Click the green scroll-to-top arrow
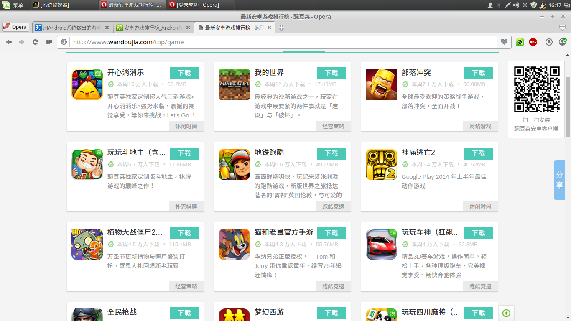This screenshot has width=571, height=321. tap(506, 313)
